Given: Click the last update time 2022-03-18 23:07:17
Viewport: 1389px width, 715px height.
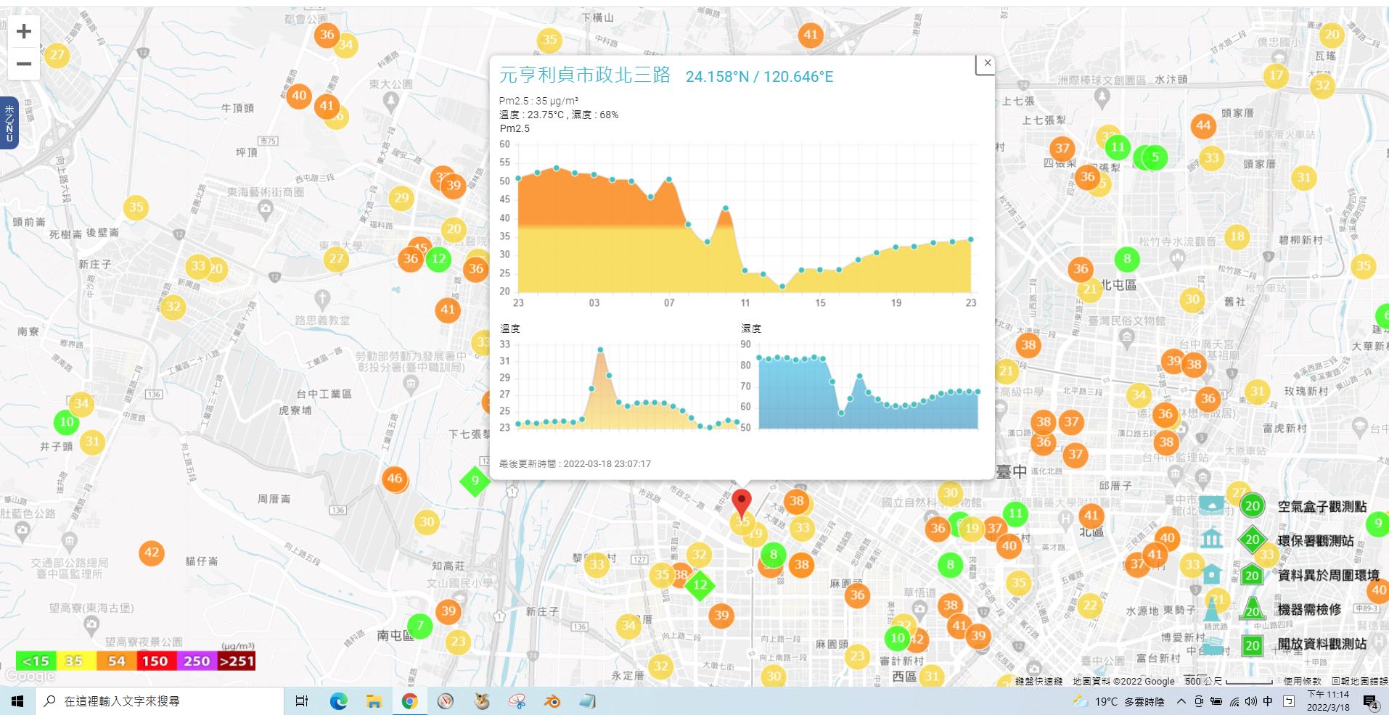Looking at the screenshot, I should pos(607,464).
